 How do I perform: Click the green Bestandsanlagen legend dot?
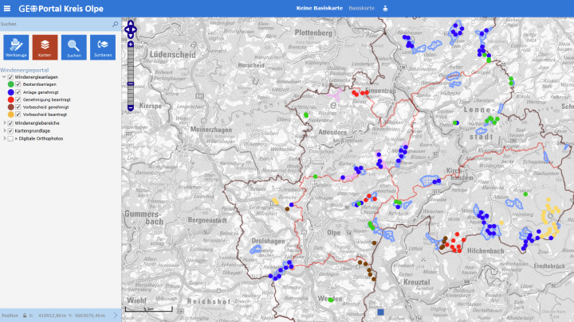(10, 84)
